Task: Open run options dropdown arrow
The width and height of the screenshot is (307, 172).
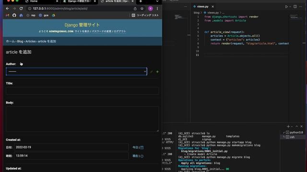Action: point(290,7)
